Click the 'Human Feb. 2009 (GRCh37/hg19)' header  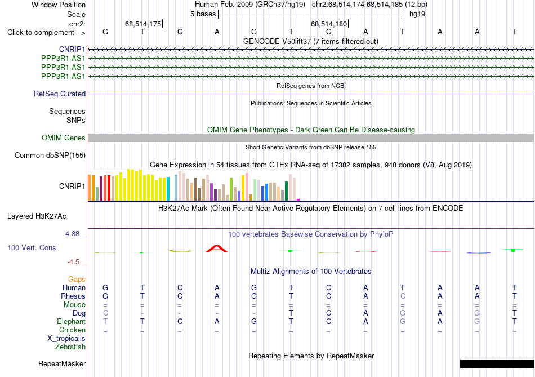pyautogui.click(x=251, y=5)
